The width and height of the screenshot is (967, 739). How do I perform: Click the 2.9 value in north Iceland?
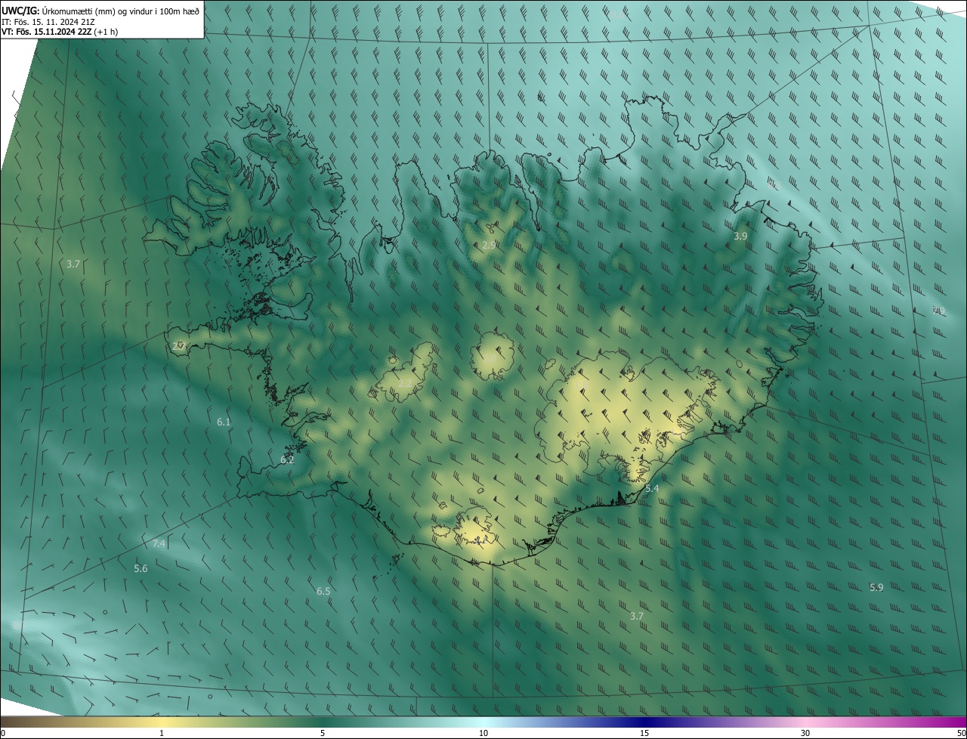point(489,246)
